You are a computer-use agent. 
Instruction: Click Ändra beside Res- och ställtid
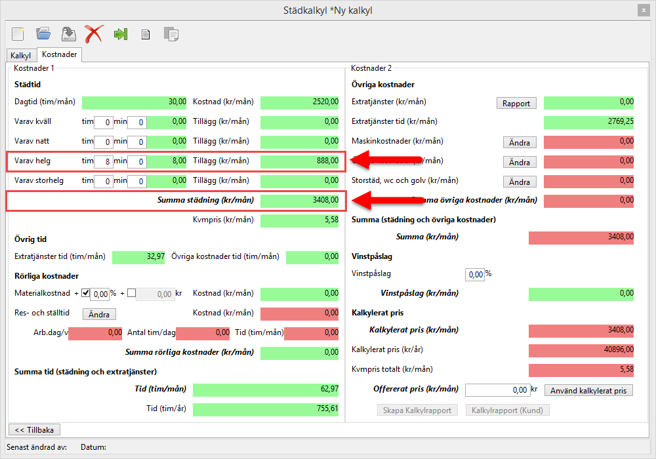(x=99, y=314)
